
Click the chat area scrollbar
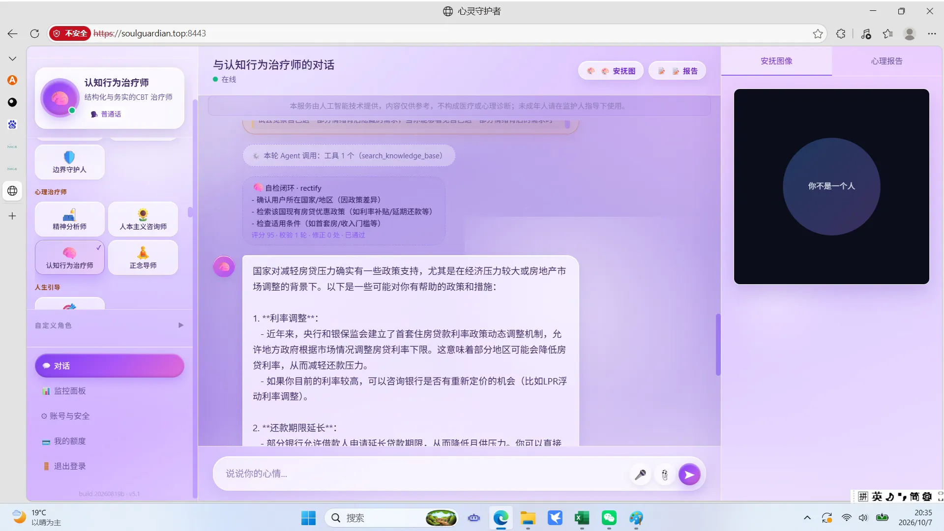coord(718,344)
